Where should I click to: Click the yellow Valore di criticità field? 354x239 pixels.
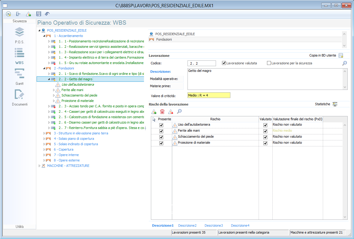pyautogui.click(x=209, y=95)
